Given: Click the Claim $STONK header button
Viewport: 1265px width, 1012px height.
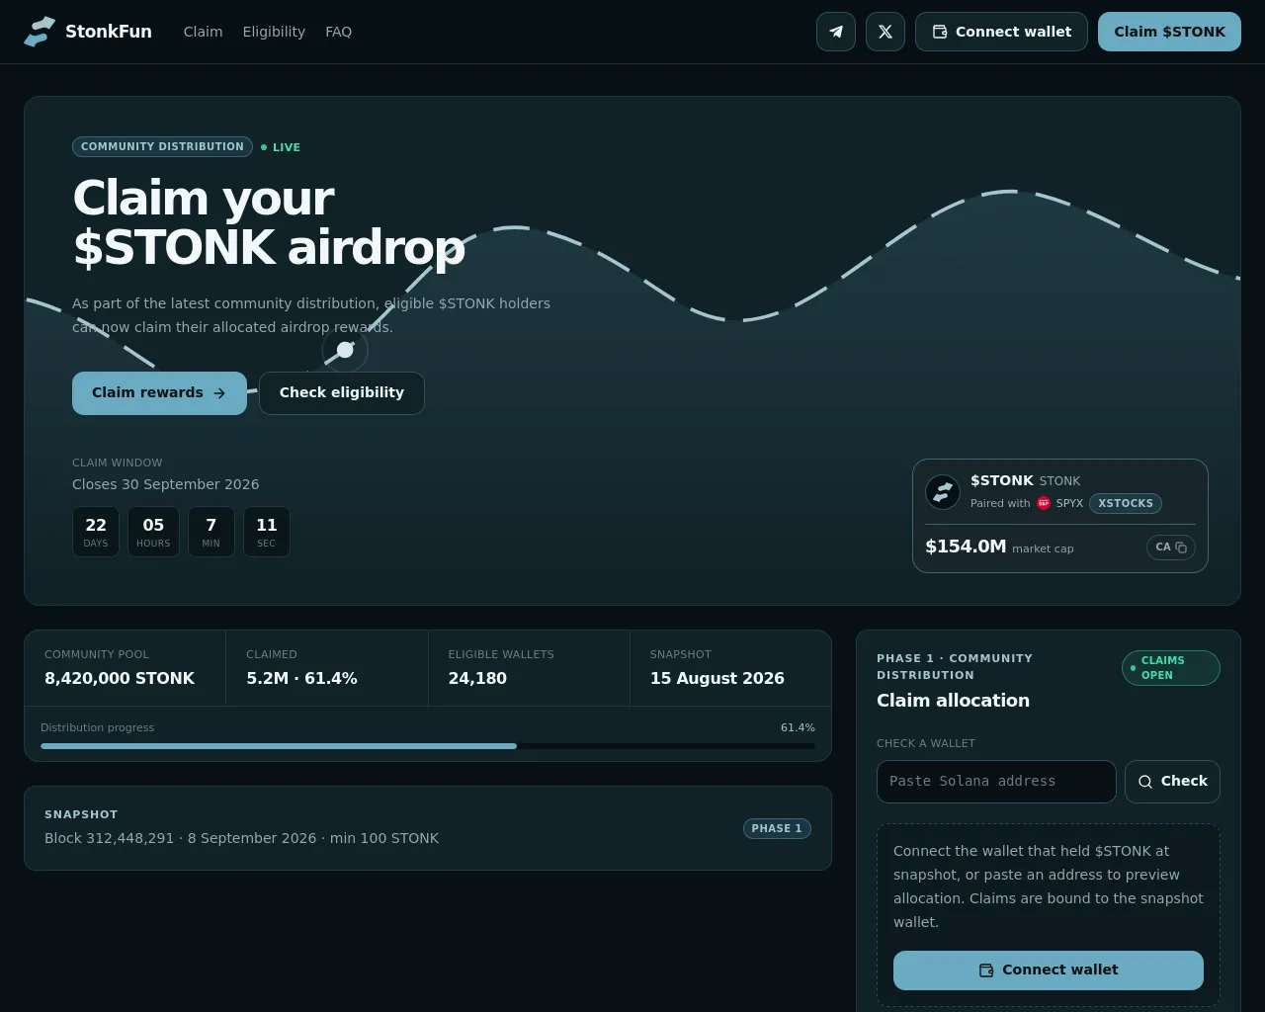Looking at the screenshot, I should point(1169,32).
